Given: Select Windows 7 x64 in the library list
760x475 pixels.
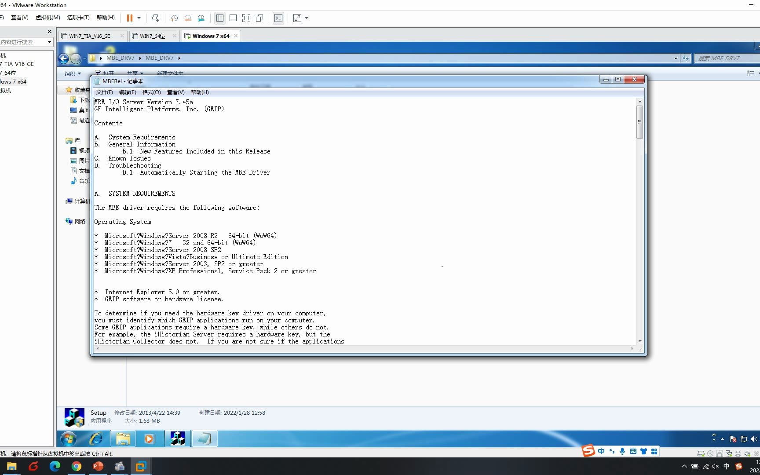Looking at the screenshot, I should coord(13,82).
